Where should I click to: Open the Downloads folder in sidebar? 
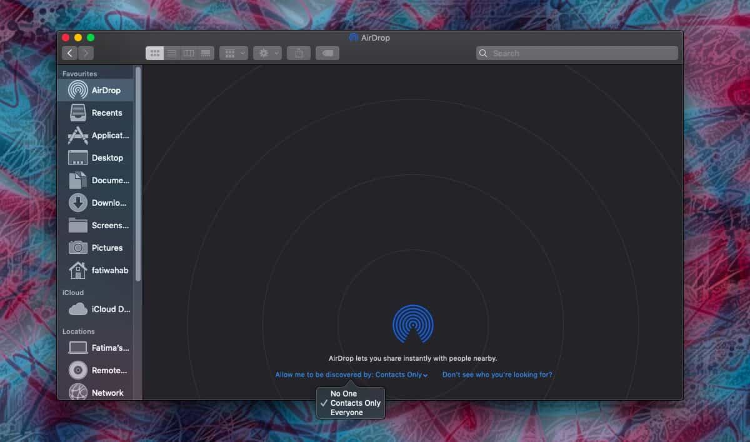click(96, 203)
